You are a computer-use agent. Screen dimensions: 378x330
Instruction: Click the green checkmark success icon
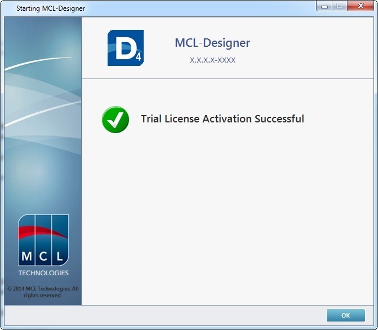point(115,120)
